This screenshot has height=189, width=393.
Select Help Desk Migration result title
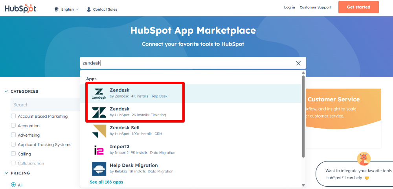click(134, 165)
